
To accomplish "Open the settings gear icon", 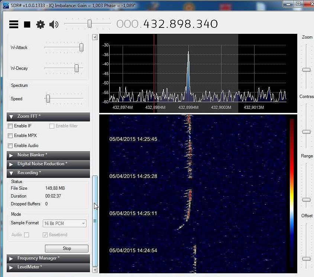I will pos(40,25).
